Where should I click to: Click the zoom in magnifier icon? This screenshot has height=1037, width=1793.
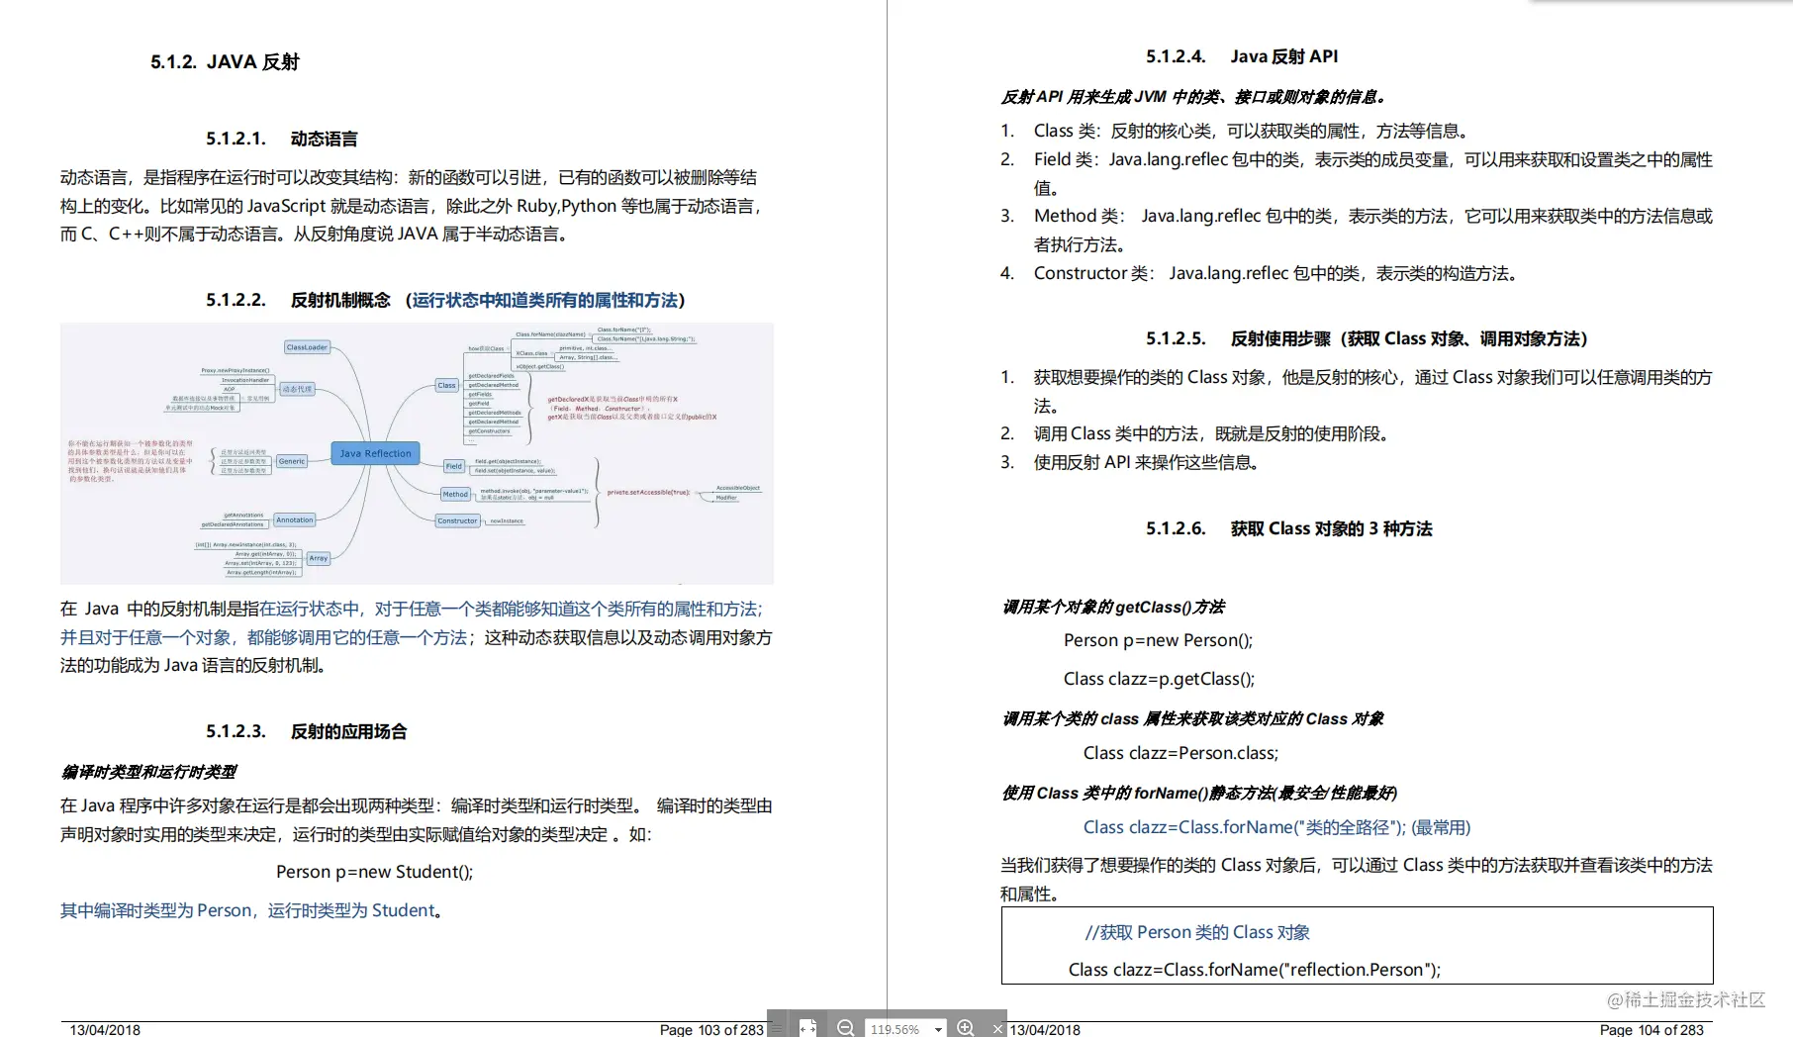[966, 1028]
